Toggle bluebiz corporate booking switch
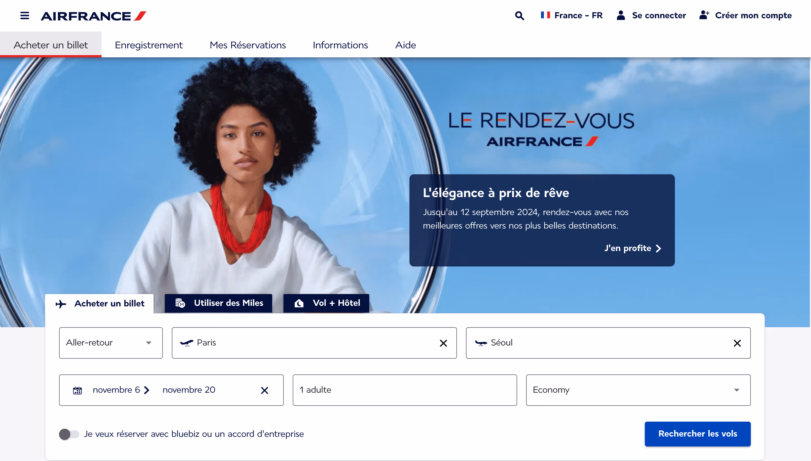Screen dimensions: 811x461 click(69, 434)
